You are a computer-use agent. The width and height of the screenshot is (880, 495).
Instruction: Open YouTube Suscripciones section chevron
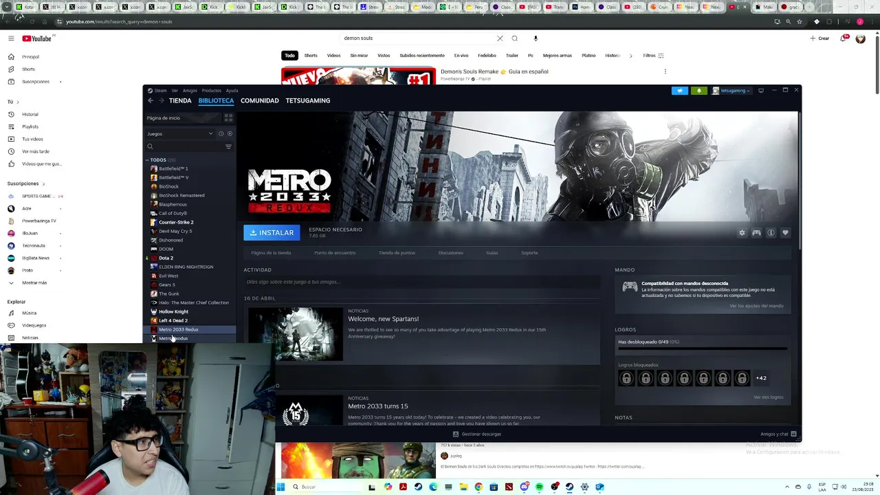click(x=43, y=184)
